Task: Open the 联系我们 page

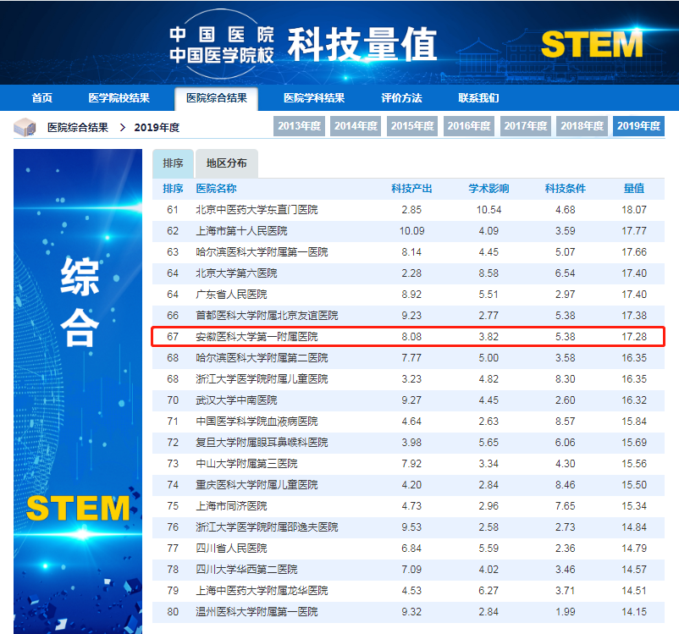Action: pyautogui.click(x=478, y=98)
